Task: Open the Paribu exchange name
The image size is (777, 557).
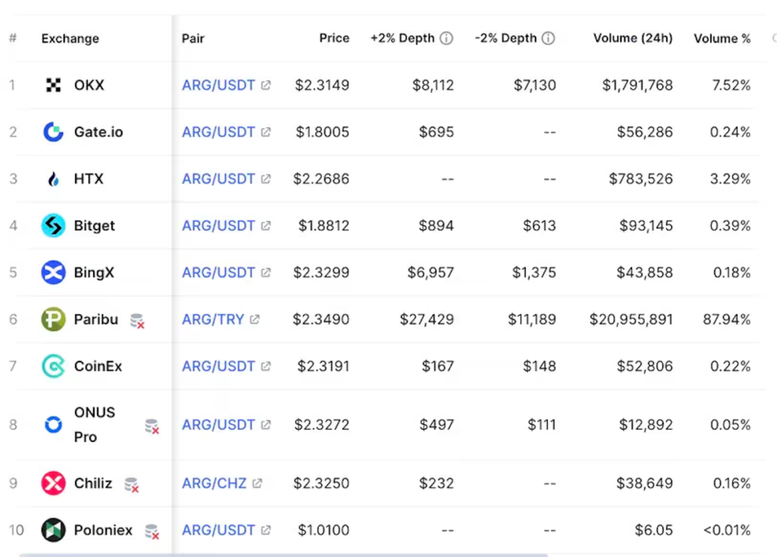Action: point(96,319)
